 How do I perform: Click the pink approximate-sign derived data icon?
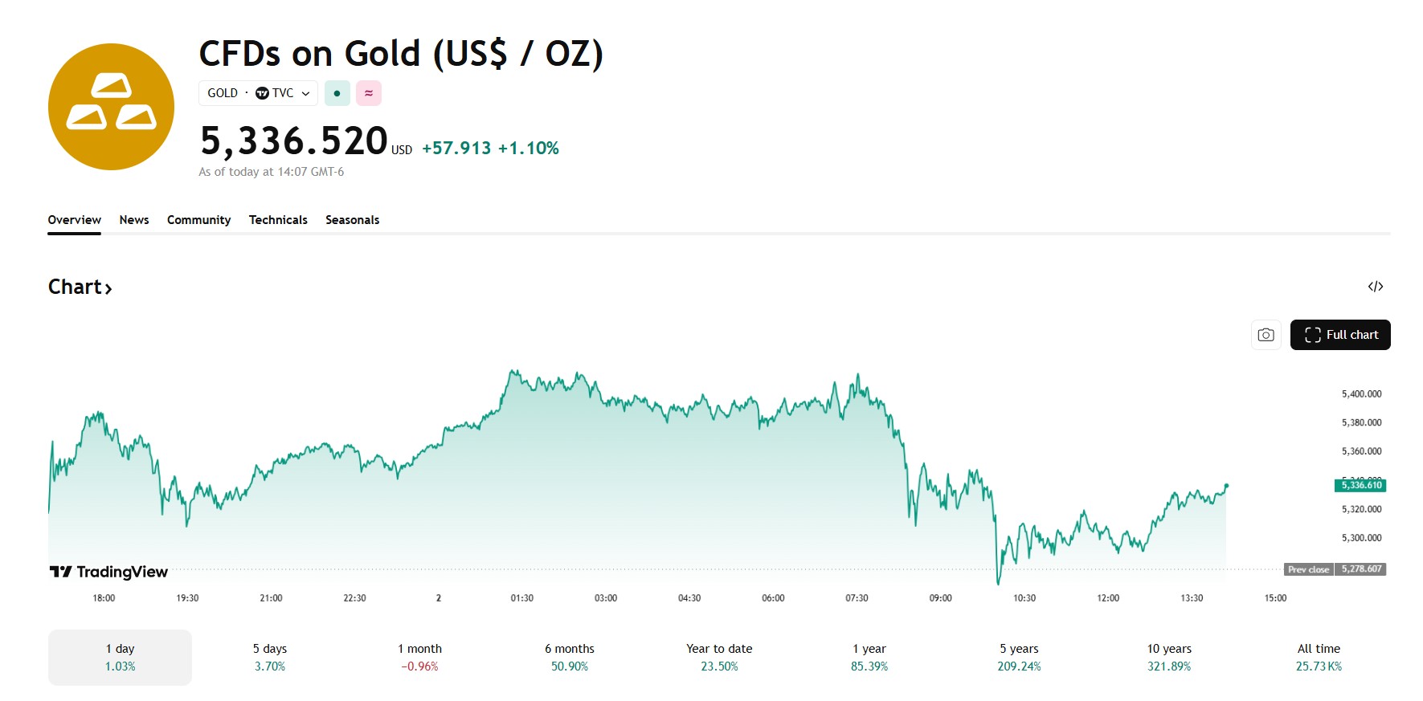coord(369,93)
